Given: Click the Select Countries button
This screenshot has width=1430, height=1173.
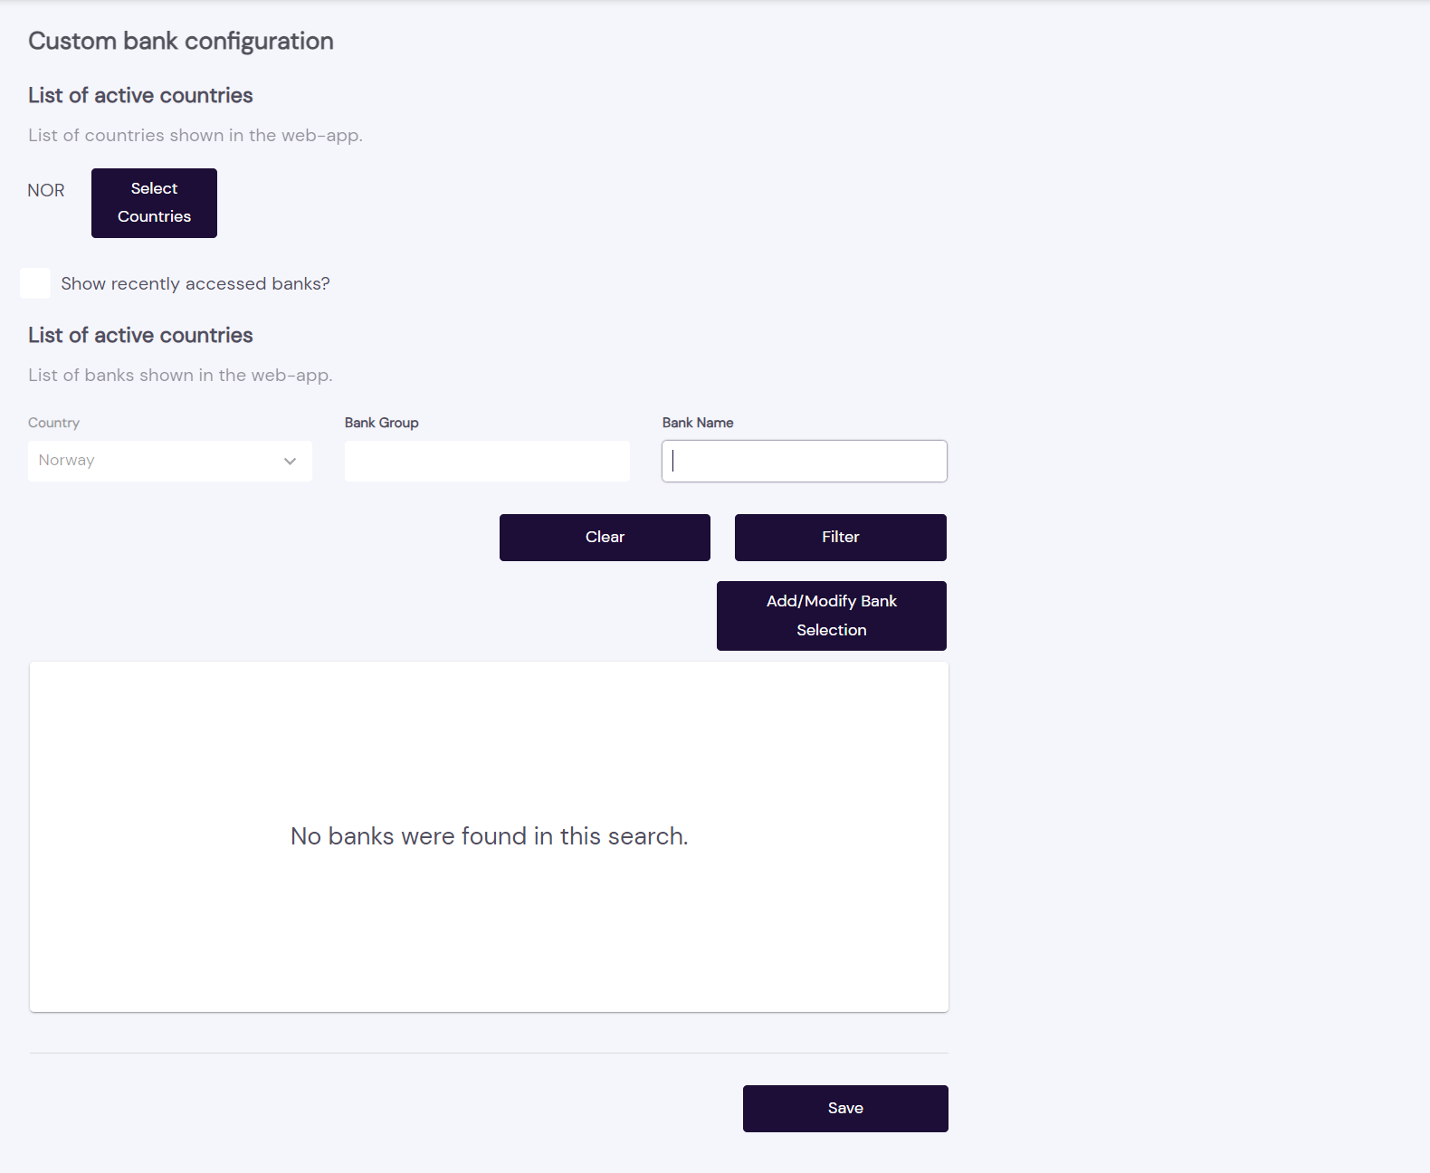Looking at the screenshot, I should pyautogui.click(x=154, y=203).
